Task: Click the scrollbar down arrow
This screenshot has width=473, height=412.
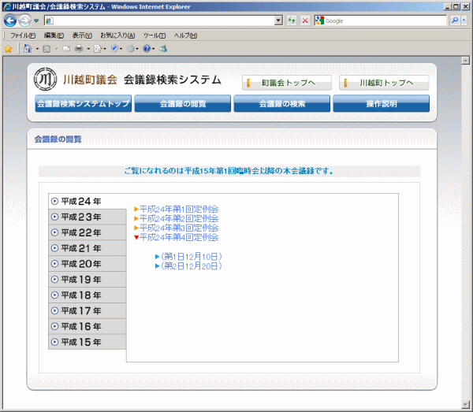Action: [465, 404]
